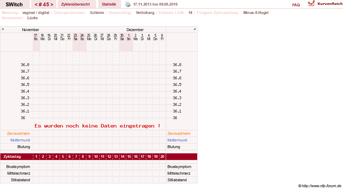Click the '>' arrow at top left of chart

coord(3,29)
